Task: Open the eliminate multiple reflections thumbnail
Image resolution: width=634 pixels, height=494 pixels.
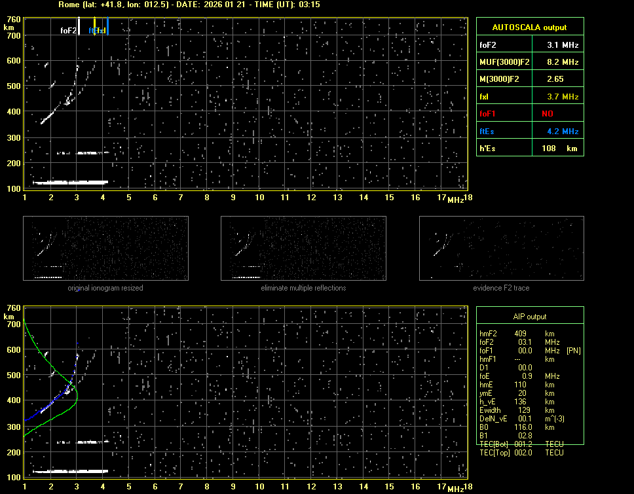Action: coord(303,248)
